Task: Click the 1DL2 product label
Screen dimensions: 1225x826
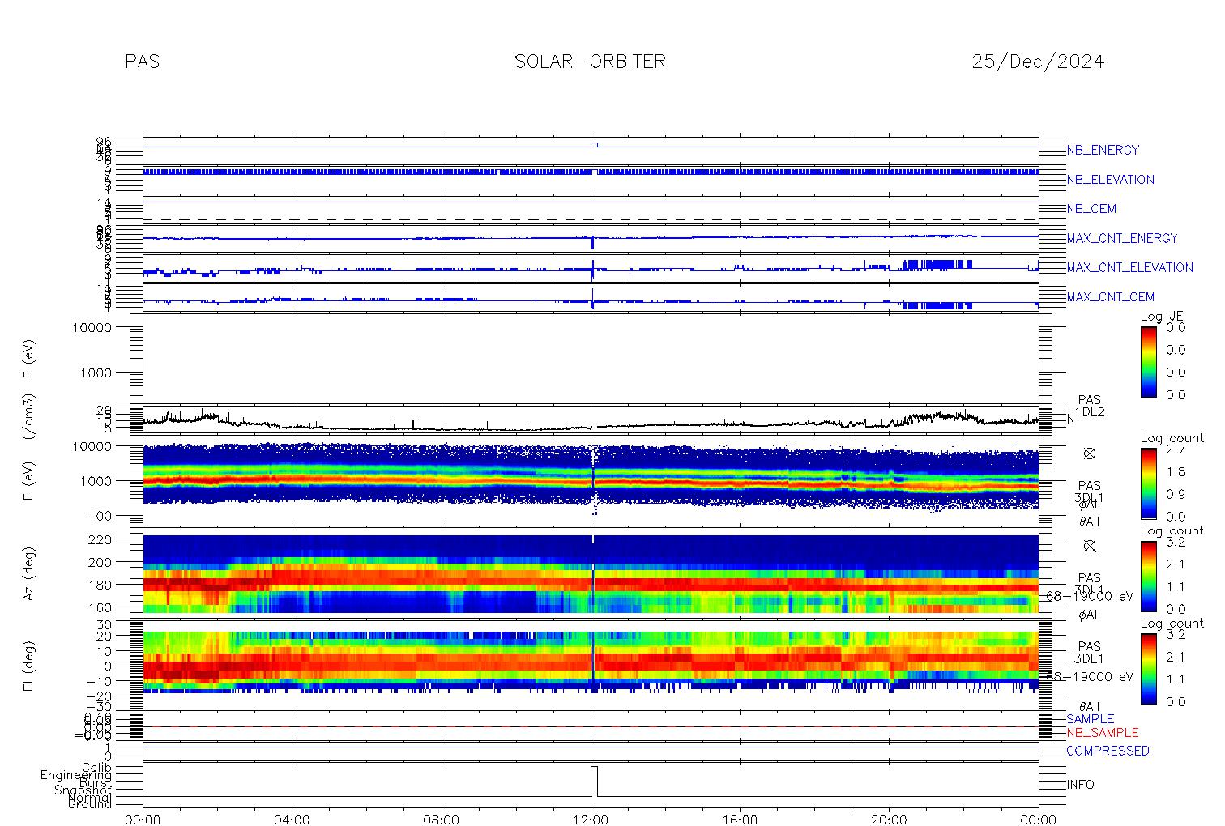Action: pyautogui.click(x=1090, y=412)
